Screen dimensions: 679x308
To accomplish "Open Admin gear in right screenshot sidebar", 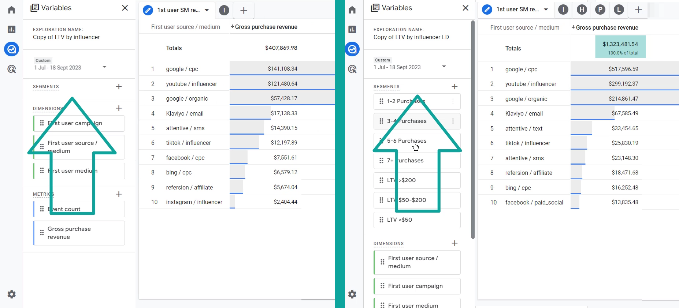I will [x=352, y=294].
